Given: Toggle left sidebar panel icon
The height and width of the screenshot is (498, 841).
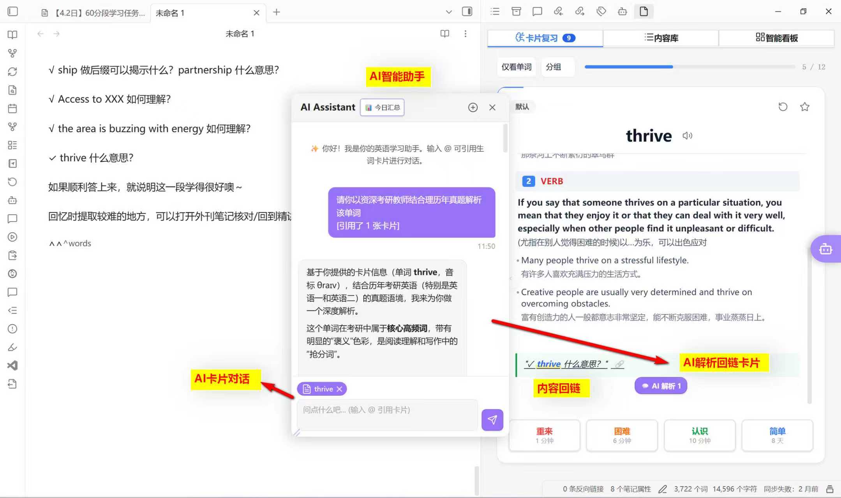Looking at the screenshot, I should [13, 12].
